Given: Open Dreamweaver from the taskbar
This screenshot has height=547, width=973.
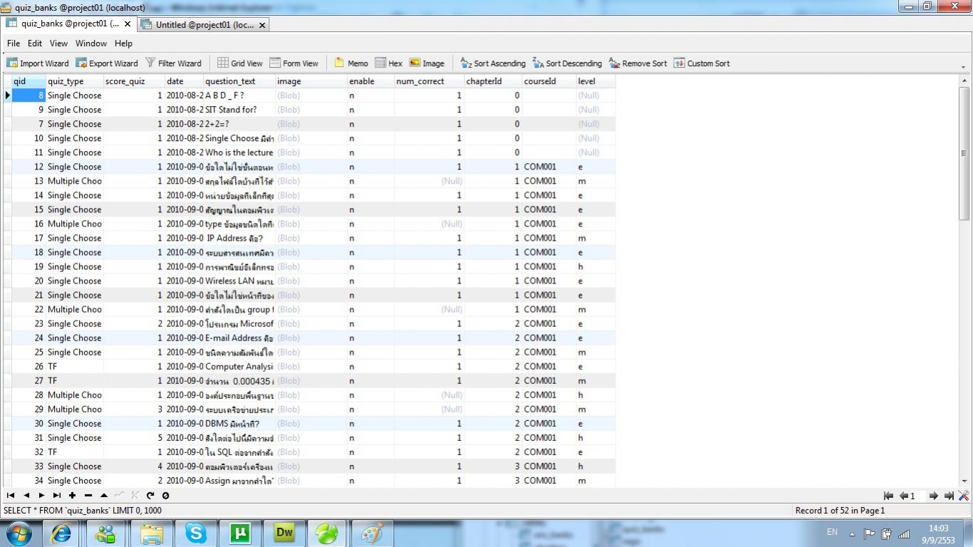Looking at the screenshot, I should coord(283,533).
